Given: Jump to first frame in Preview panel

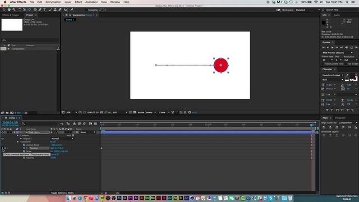Looking at the screenshot, I should click(323, 47).
